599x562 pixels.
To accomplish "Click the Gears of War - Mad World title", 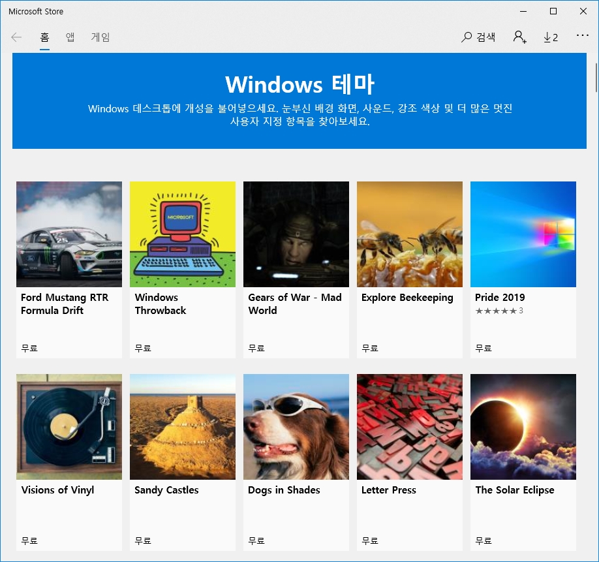I will pos(295,304).
